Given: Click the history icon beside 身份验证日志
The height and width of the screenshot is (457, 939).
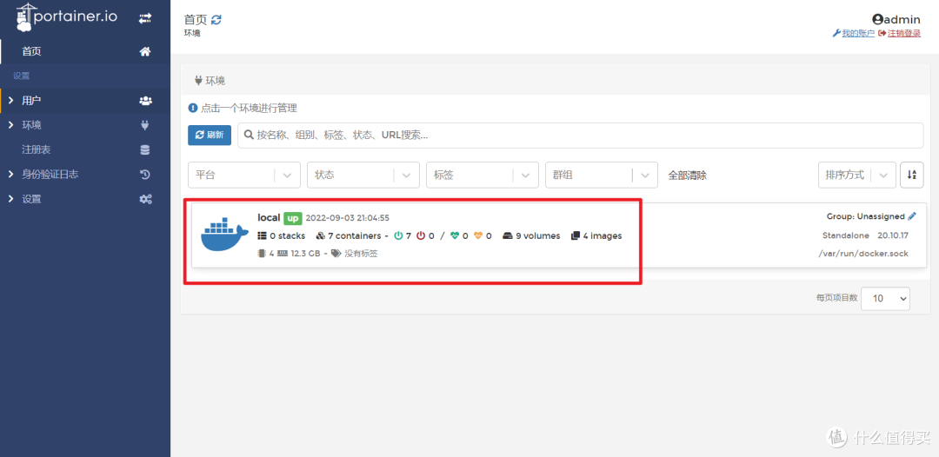Looking at the screenshot, I should (x=145, y=174).
